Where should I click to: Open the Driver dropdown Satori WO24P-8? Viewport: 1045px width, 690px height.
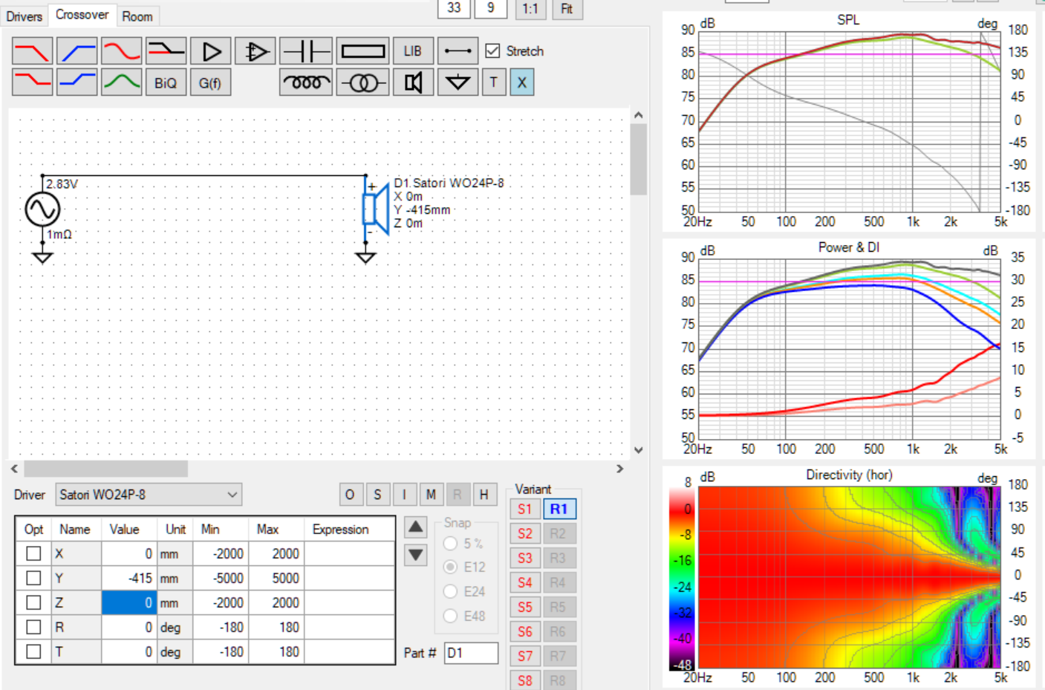(x=149, y=495)
